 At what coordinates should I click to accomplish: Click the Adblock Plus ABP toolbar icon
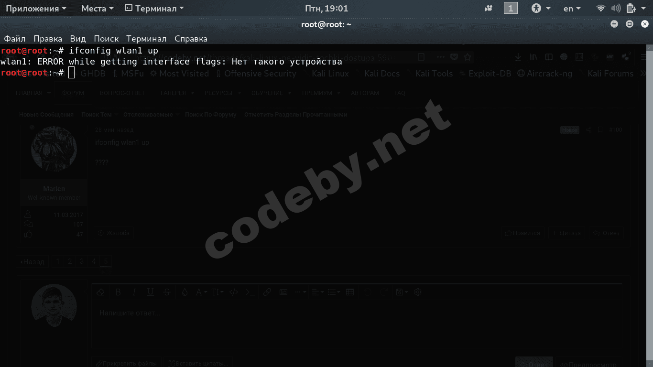pos(610,57)
